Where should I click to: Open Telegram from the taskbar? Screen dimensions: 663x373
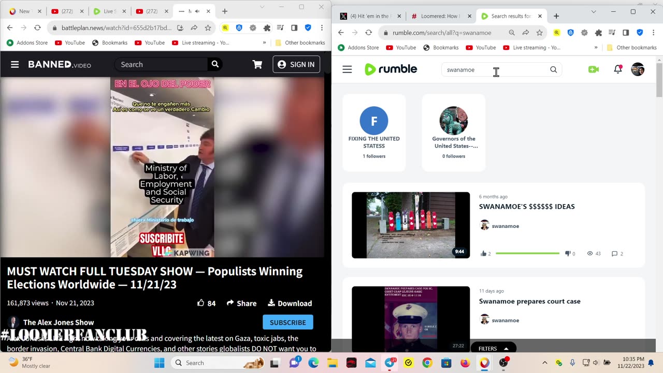pos(389,363)
